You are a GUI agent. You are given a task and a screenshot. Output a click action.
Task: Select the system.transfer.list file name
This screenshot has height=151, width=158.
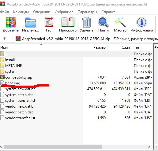(x=20, y=101)
